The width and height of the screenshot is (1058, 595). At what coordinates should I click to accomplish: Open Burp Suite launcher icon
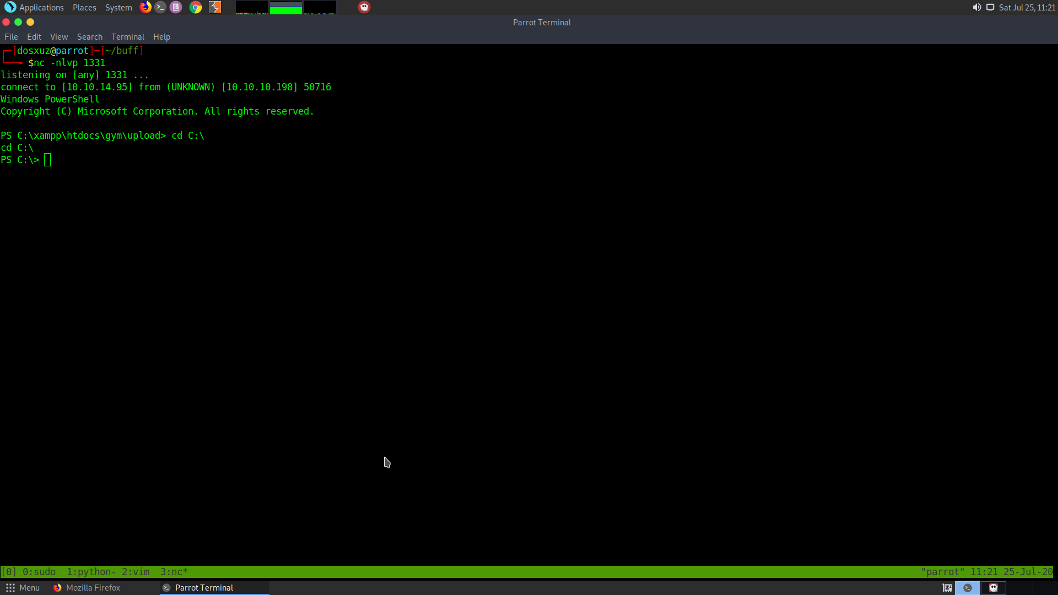[215, 7]
